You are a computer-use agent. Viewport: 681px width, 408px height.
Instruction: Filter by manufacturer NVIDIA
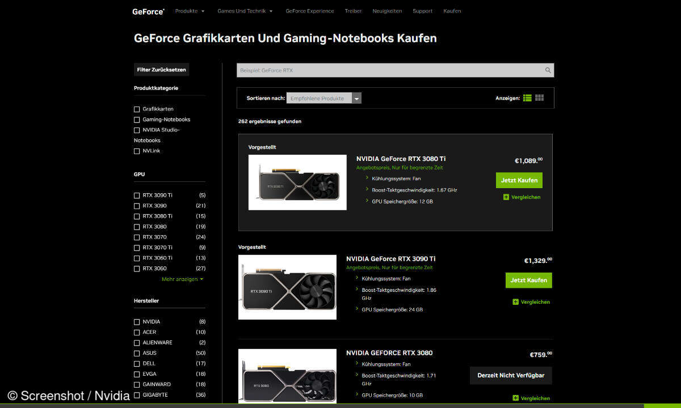coord(137,321)
